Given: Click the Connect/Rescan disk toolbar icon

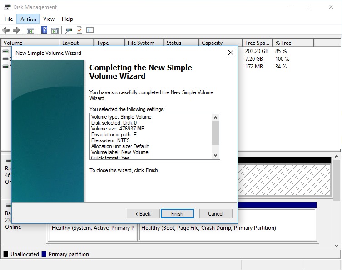Looking at the screenshot, I should click(x=69, y=30).
